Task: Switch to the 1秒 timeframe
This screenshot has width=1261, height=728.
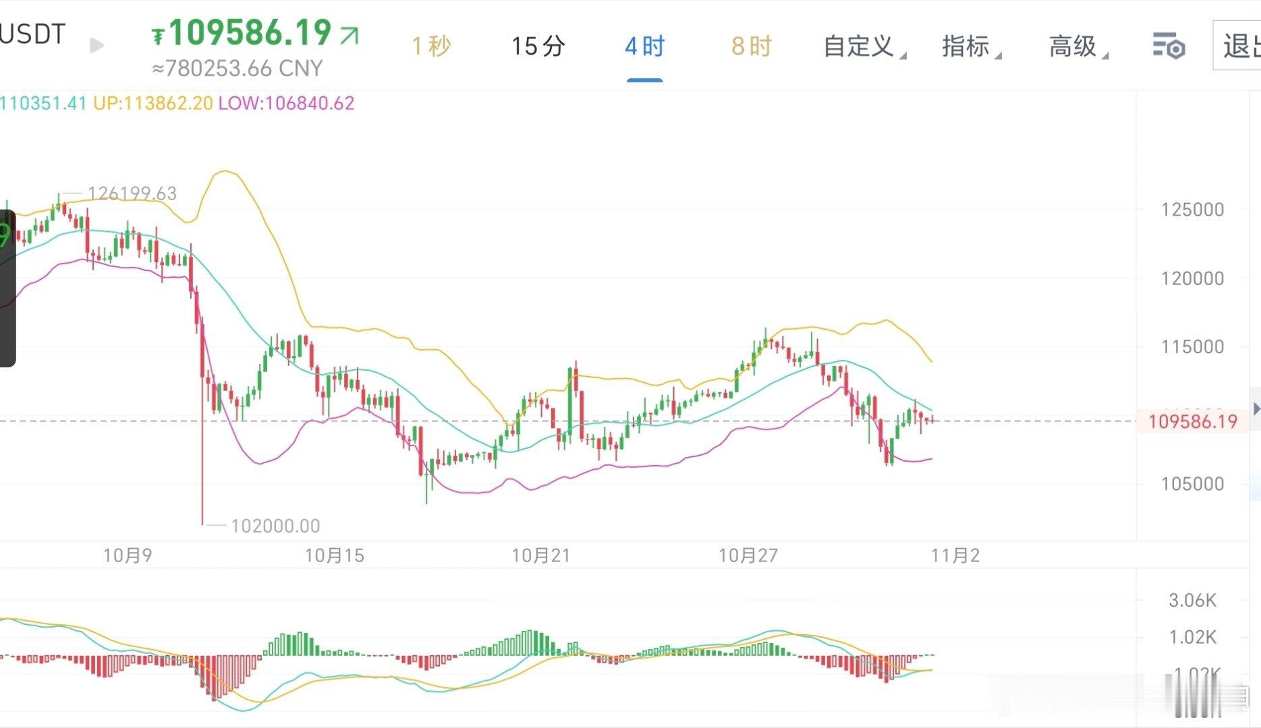Action: click(x=431, y=45)
